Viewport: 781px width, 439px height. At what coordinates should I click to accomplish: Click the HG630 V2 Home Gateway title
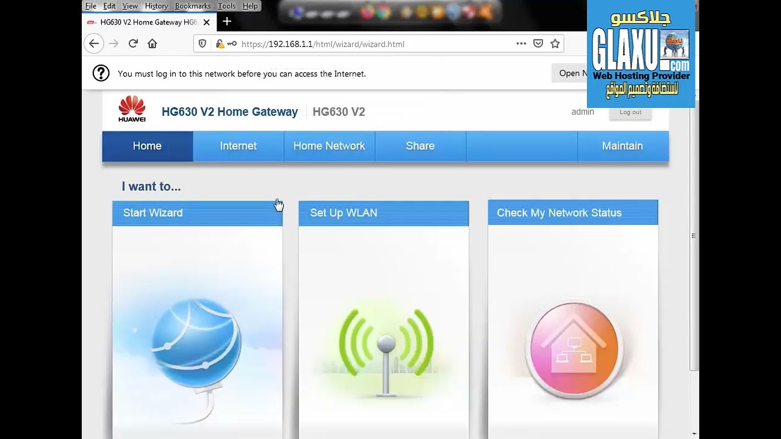[x=229, y=112]
